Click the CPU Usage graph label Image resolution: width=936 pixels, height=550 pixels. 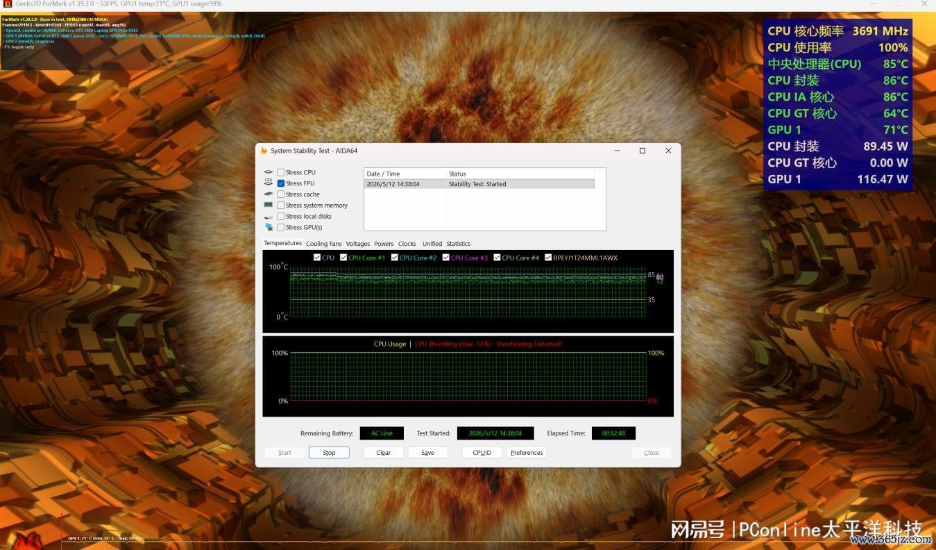click(x=390, y=344)
